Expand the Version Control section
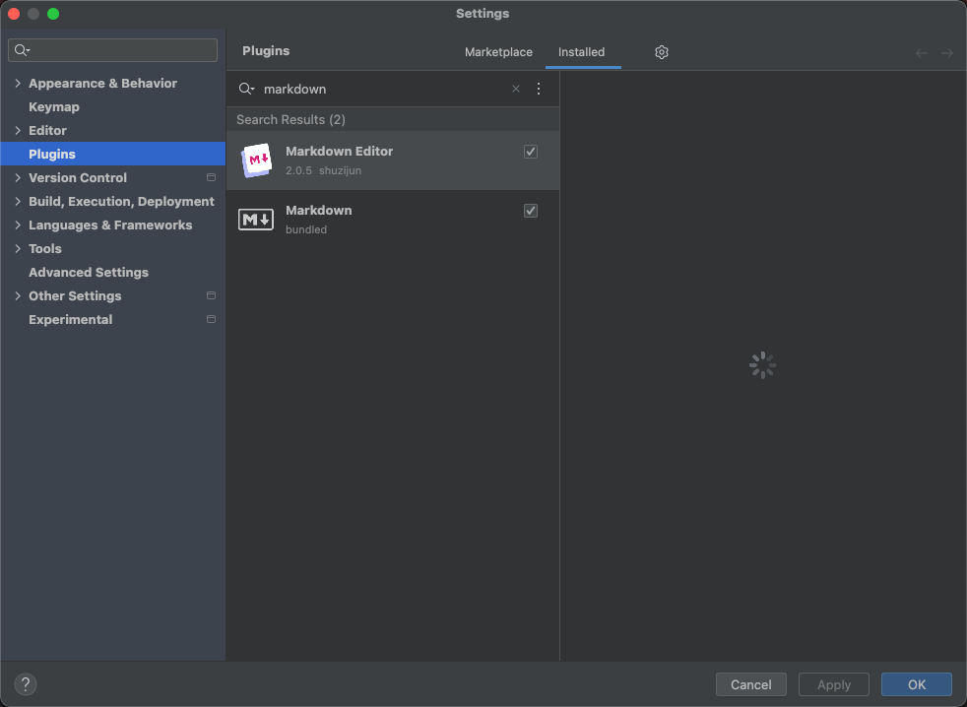Screen dimensions: 967x707 [18, 177]
